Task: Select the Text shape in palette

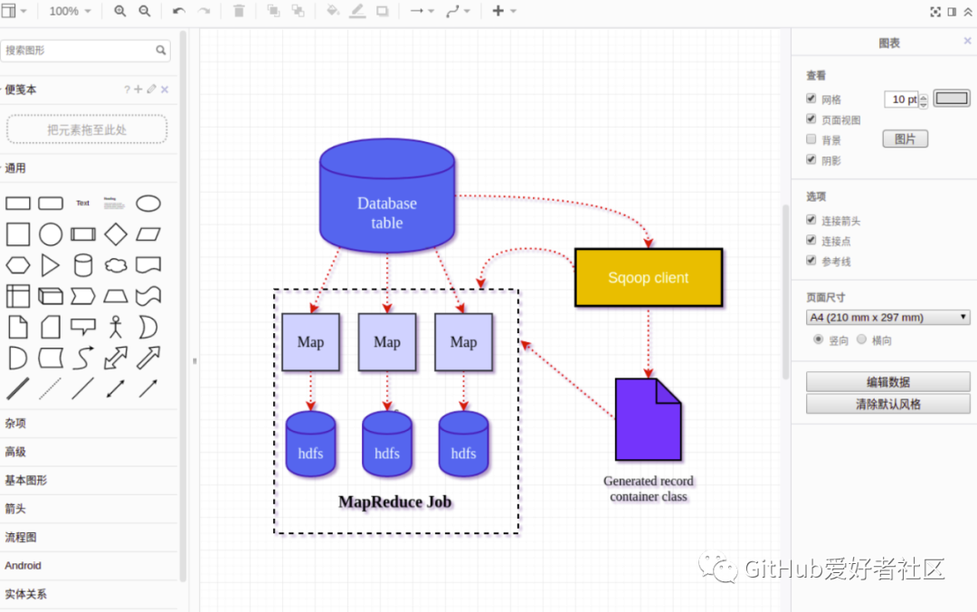Action: pos(83,203)
